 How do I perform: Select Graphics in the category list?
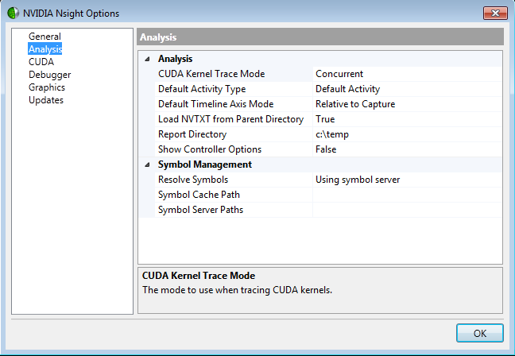click(x=47, y=87)
